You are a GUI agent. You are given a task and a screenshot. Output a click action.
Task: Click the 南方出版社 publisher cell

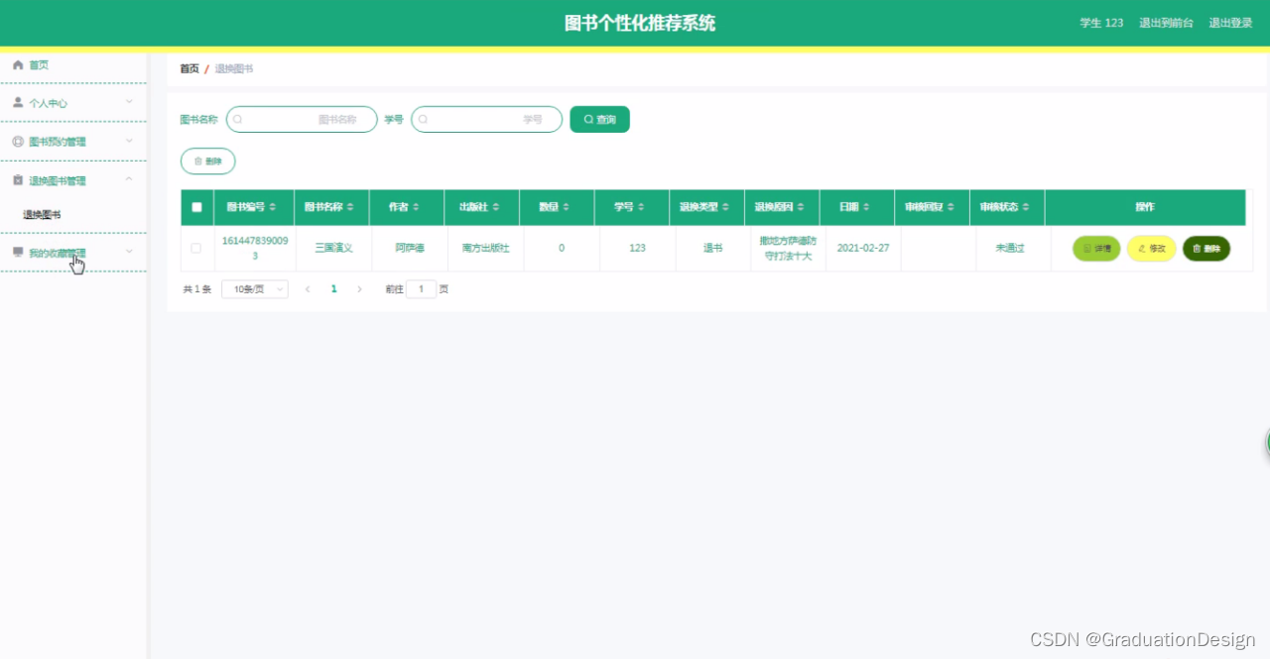pos(485,248)
